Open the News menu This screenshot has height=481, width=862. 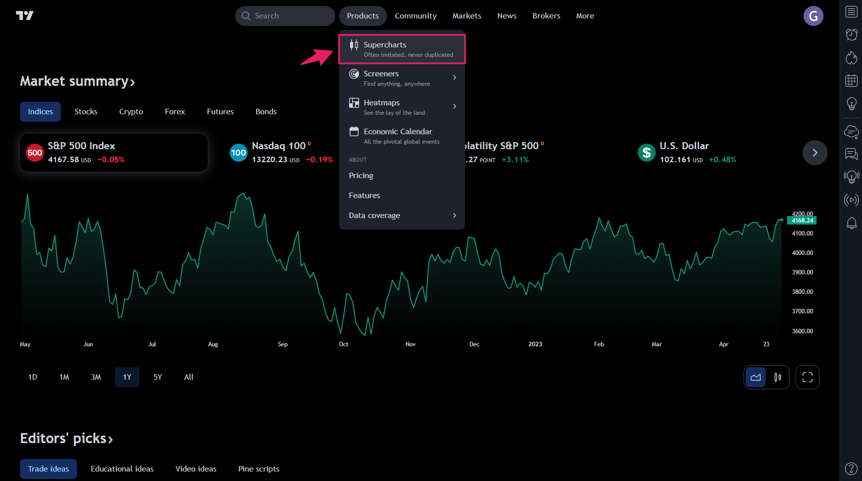point(507,16)
